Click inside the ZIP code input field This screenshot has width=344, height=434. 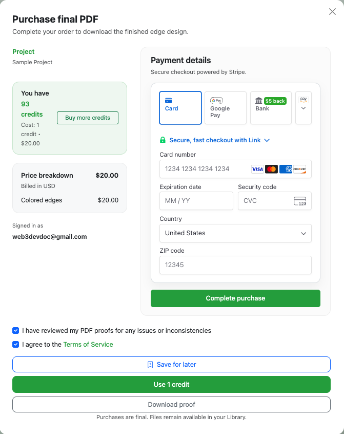tap(235, 265)
